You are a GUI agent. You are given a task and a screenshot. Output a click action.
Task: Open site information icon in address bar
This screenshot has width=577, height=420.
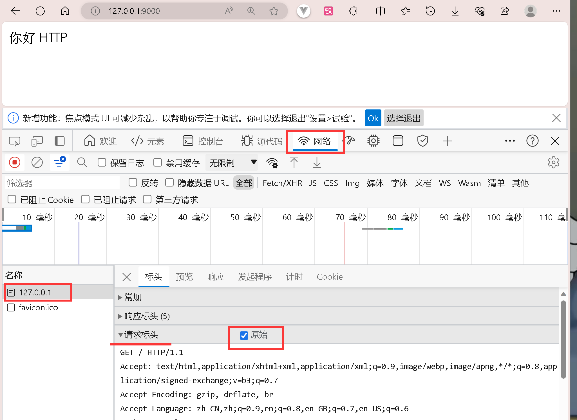[95, 11]
